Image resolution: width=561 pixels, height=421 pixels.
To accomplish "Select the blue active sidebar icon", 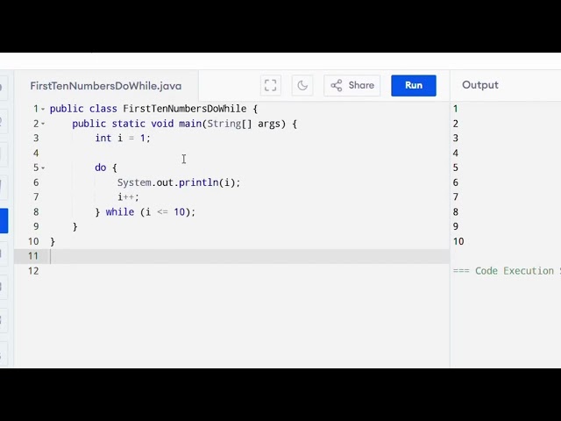I will [x=4, y=221].
